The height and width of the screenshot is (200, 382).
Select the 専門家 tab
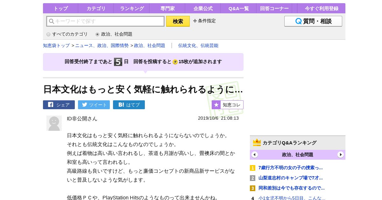tap(167, 9)
